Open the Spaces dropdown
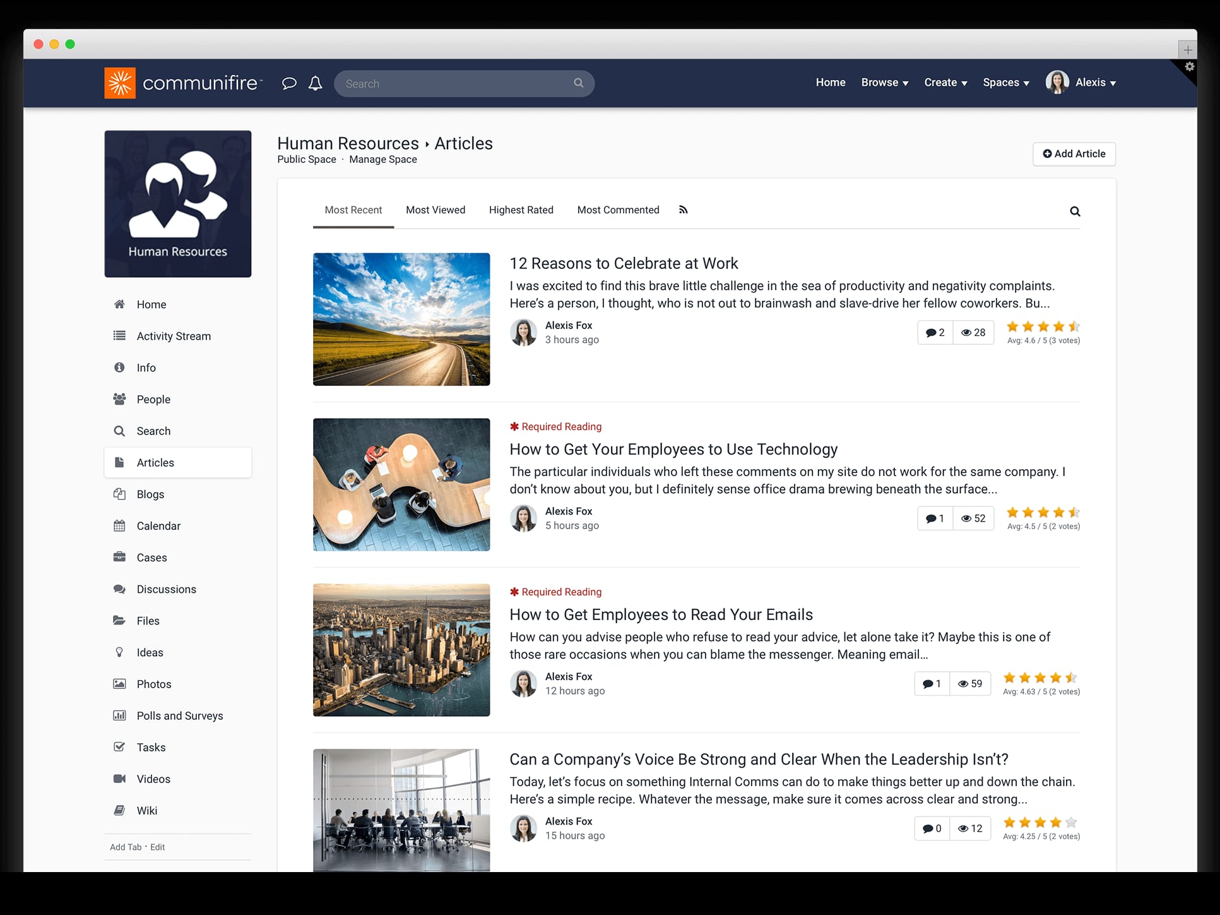 (x=1005, y=82)
